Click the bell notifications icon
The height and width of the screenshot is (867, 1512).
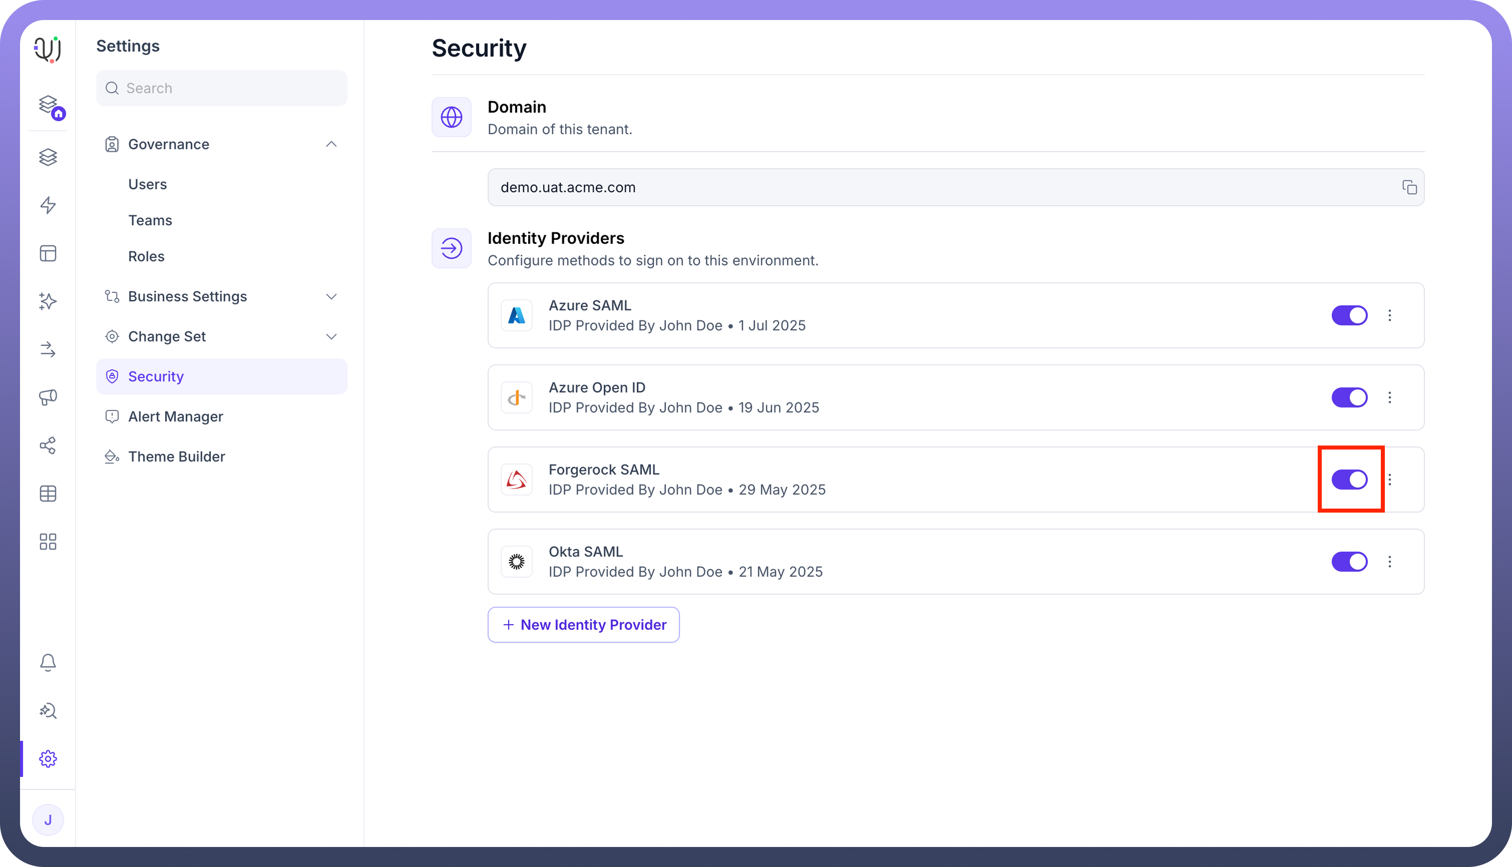click(x=48, y=662)
